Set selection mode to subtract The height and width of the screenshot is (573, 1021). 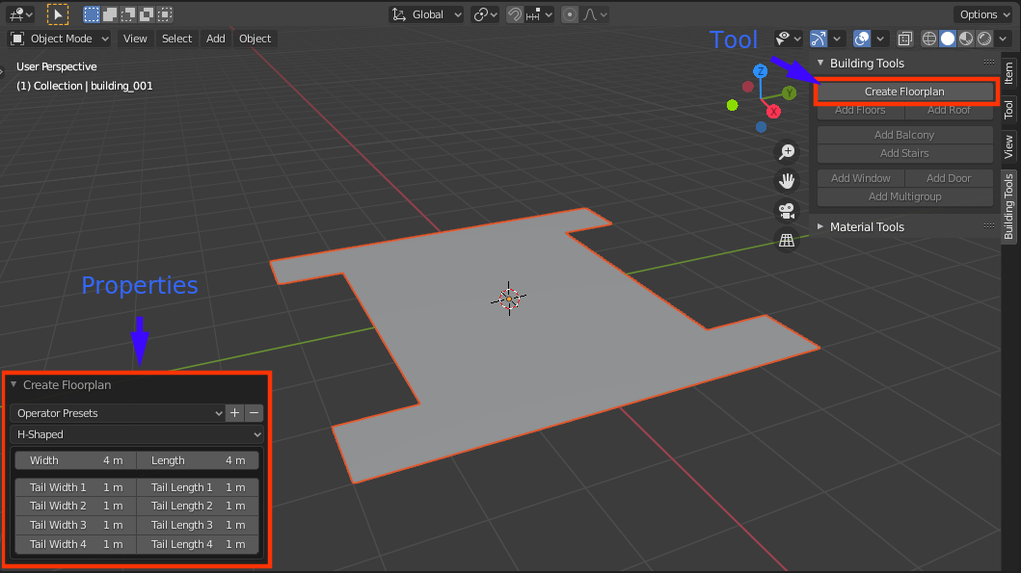(x=128, y=14)
